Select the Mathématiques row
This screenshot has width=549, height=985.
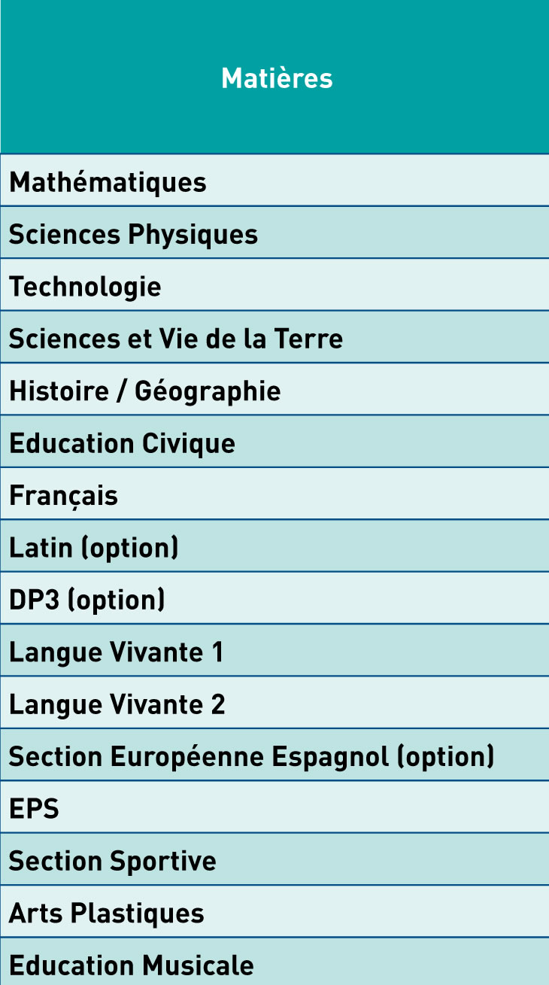coord(274,181)
